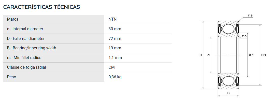Select the Marca label cell
Image resolution: width=274 pixels, height=100 pixels.
(x=54, y=19)
